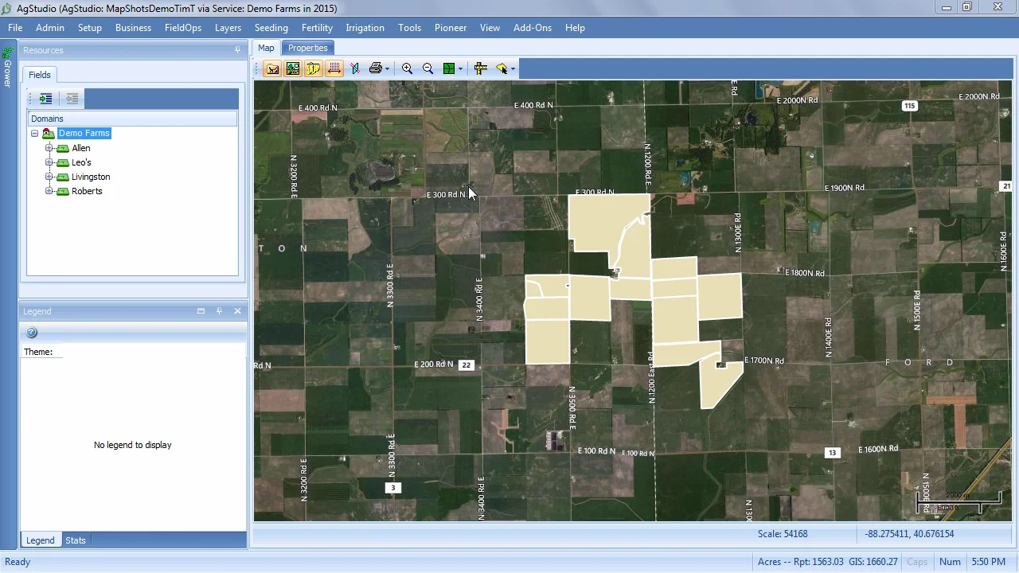This screenshot has height=573, width=1019.
Task: Toggle the Legend panel pin
Action: (219, 311)
